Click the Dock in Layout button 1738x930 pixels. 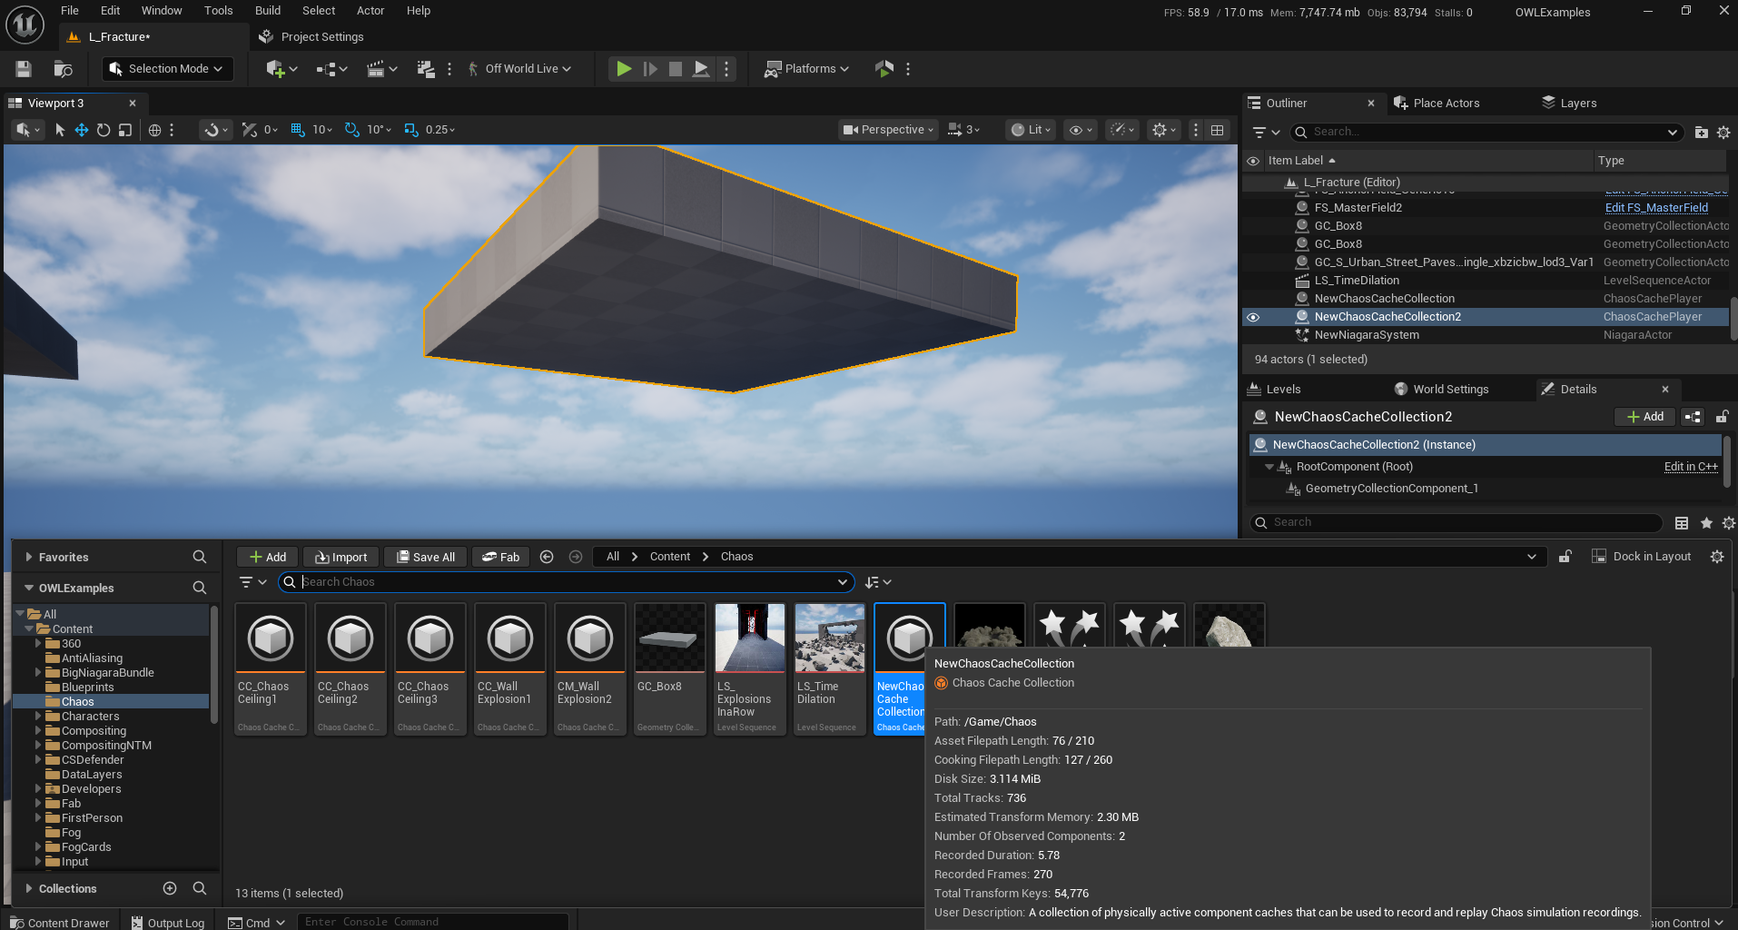click(x=1642, y=557)
